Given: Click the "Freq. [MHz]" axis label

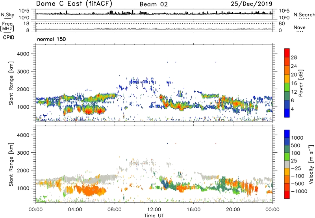Looking at the screenshot, I should (x=7, y=26).
